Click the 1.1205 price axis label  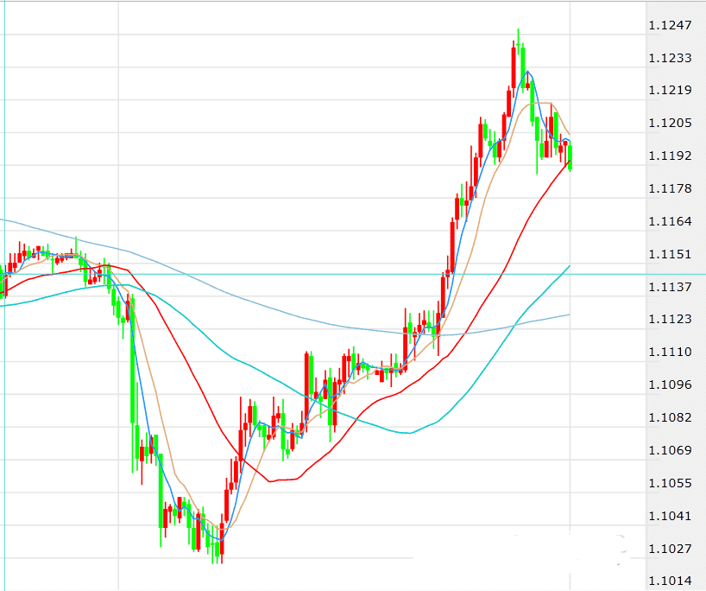(x=671, y=123)
